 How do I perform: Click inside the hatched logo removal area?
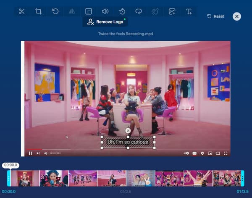[x=128, y=142]
